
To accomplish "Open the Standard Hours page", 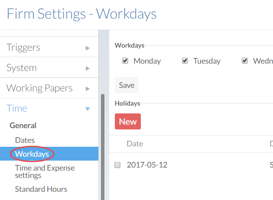I will click(x=41, y=189).
